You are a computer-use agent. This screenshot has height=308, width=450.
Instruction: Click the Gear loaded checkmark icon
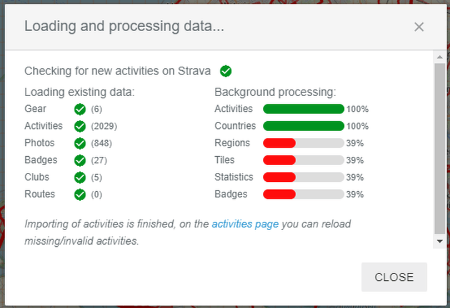point(80,109)
